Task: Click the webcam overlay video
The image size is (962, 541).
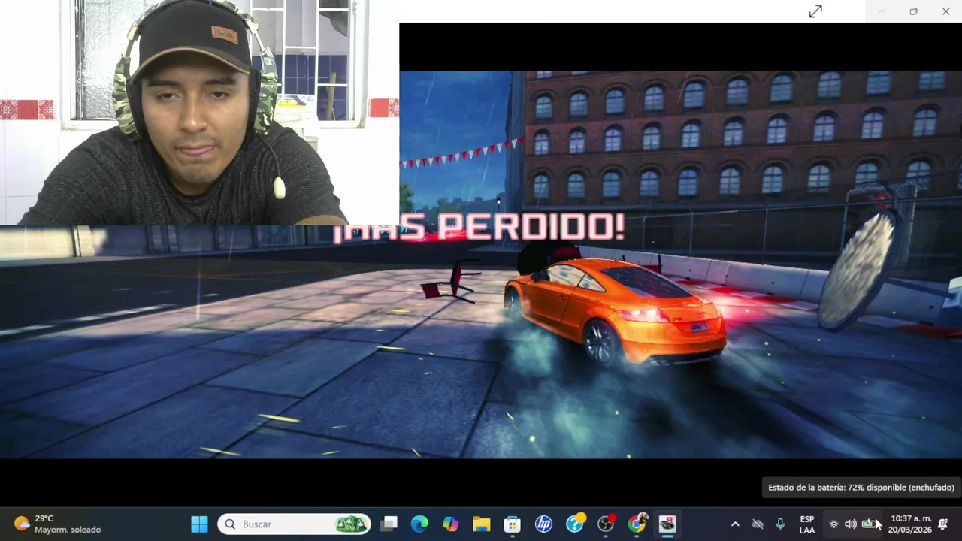Action: coord(199,112)
